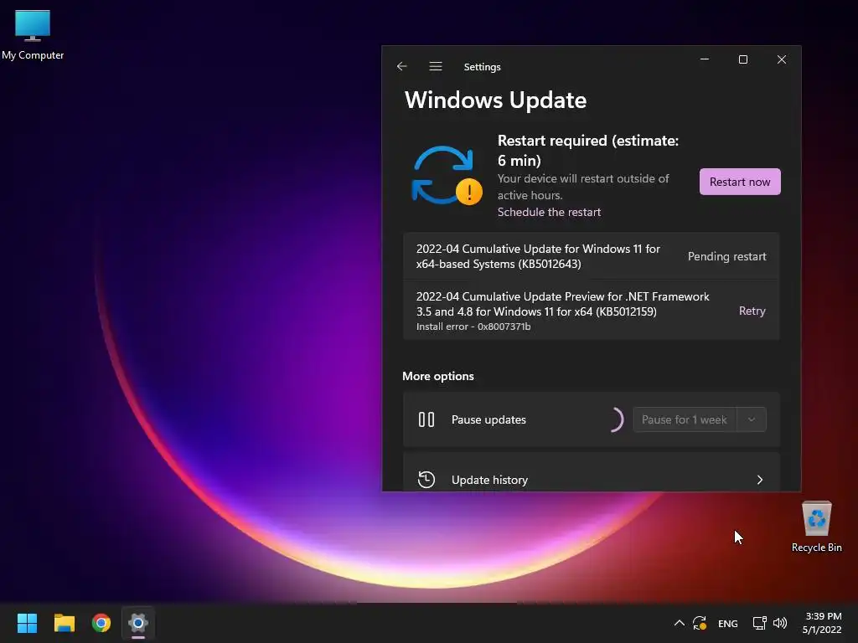Image resolution: width=858 pixels, height=643 pixels.
Task: Click the KB5012643 cumulative update entry
Action: (591, 256)
